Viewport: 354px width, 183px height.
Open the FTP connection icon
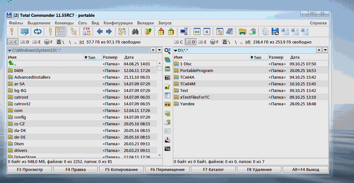87,32
